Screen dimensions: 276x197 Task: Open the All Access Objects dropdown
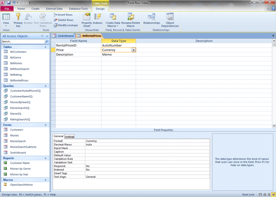[x=42, y=36]
